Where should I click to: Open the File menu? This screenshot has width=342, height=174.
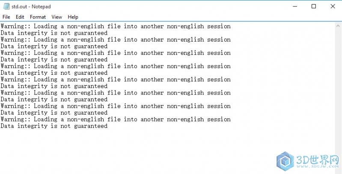coord(6,17)
